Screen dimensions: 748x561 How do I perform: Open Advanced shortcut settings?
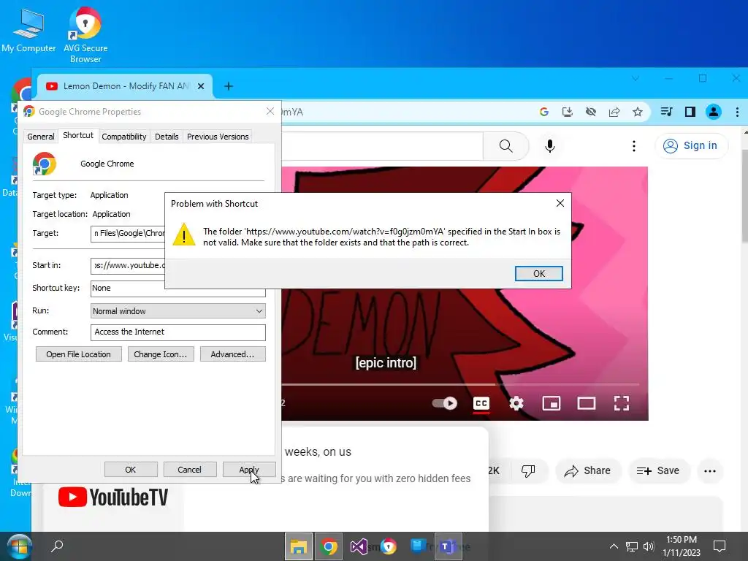233,354
